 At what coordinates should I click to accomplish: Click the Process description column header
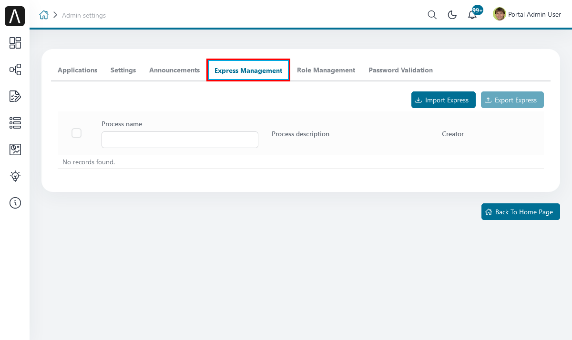[300, 134]
